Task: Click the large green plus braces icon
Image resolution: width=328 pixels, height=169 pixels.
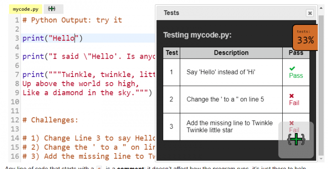Action: (296, 139)
